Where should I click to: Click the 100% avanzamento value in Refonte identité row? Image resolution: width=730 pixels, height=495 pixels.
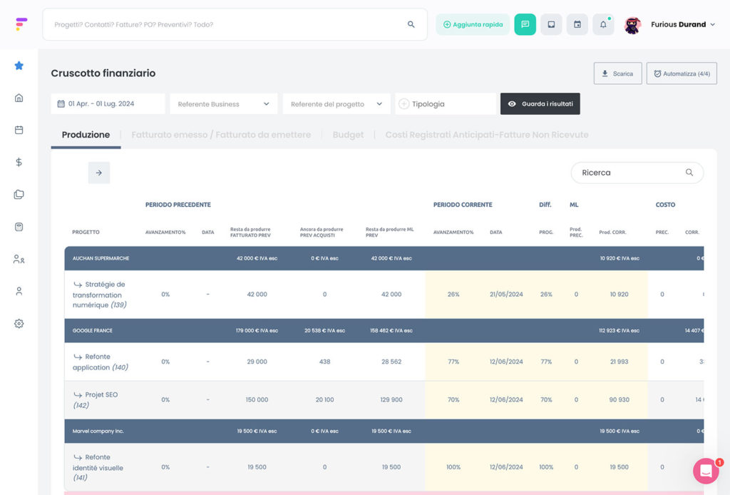click(x=453, y=467)
